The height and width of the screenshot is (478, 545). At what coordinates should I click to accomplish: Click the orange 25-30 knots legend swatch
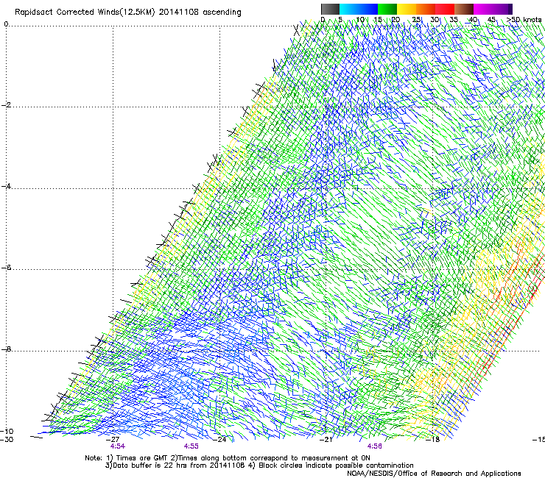point(426,9)
